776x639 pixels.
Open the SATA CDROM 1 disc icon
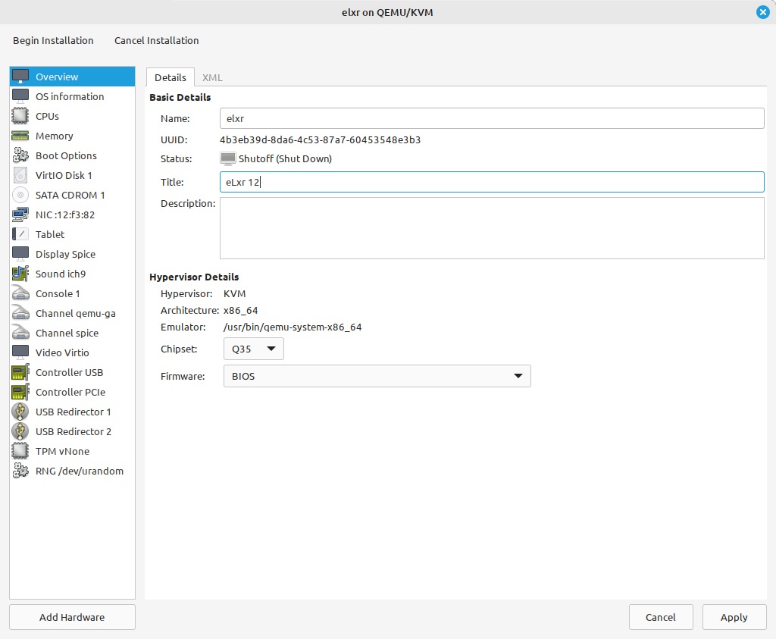coord(20,195)
